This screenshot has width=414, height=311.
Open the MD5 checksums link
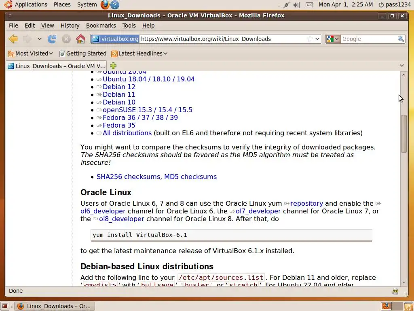[x=190, y=177]
